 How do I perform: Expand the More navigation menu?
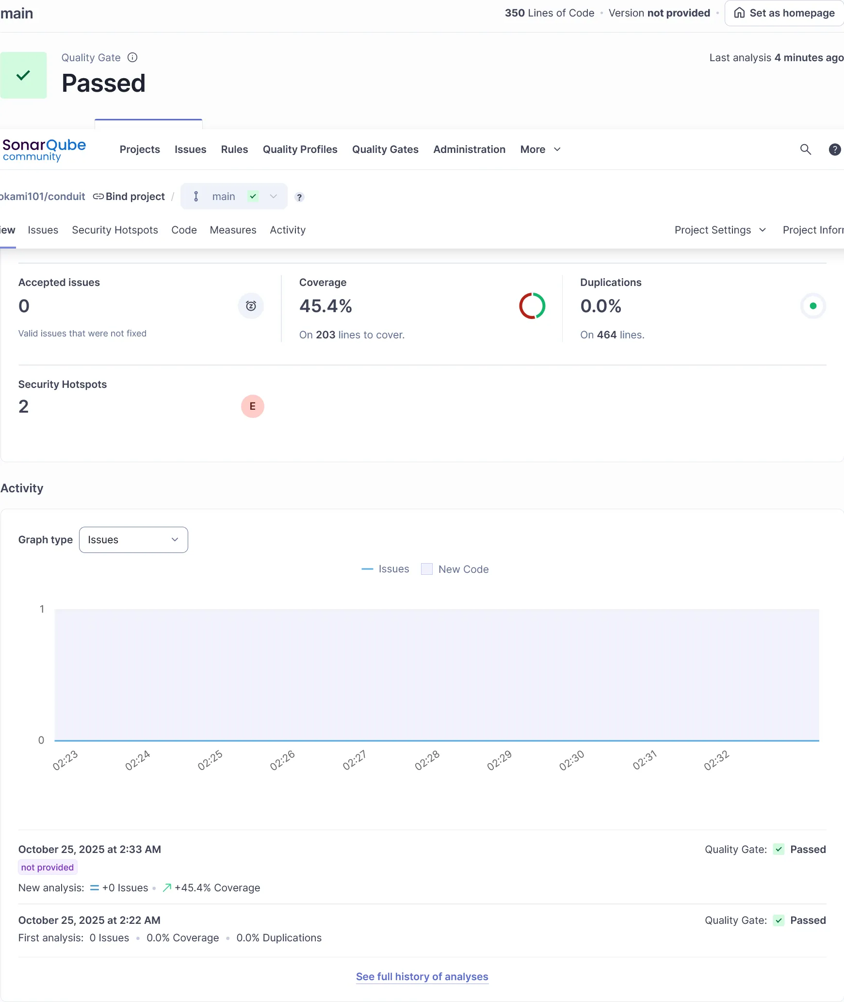(x=540, y=150)
